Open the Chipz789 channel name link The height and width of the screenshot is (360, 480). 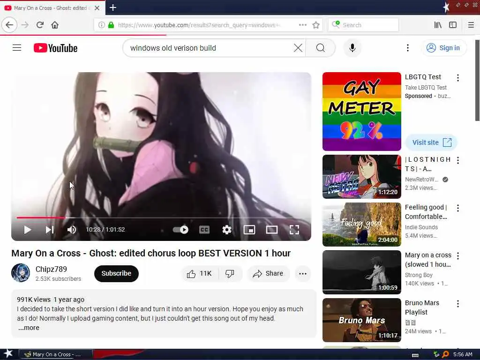[51, 269]
